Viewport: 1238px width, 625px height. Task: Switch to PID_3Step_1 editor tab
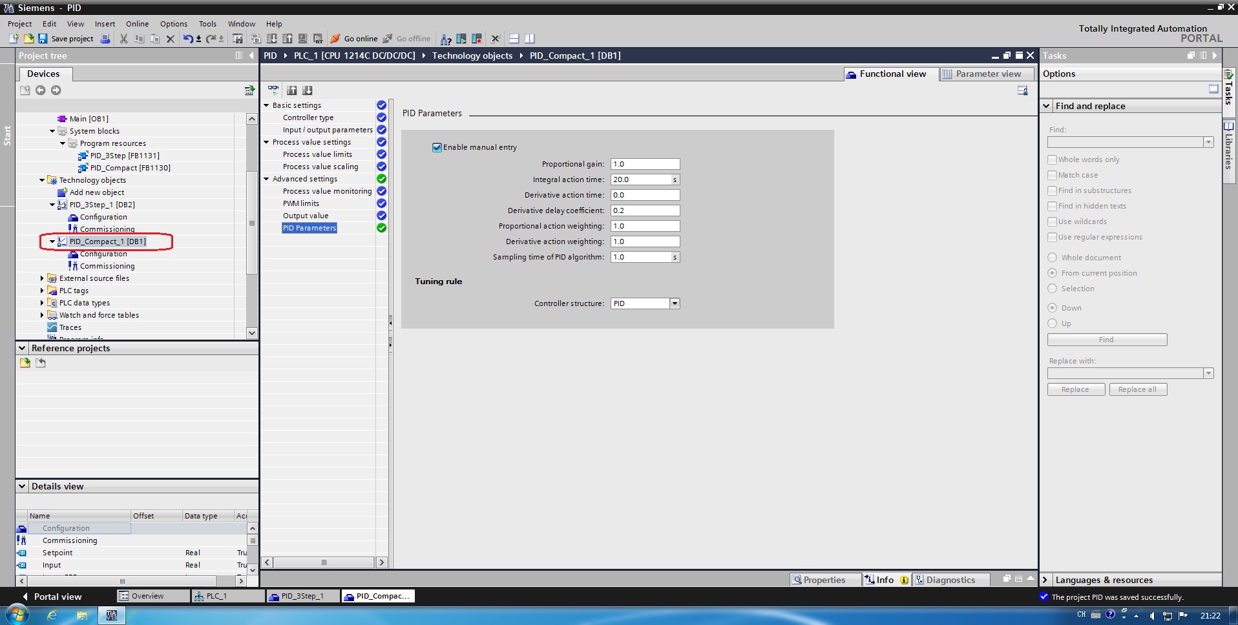point(302,596)
